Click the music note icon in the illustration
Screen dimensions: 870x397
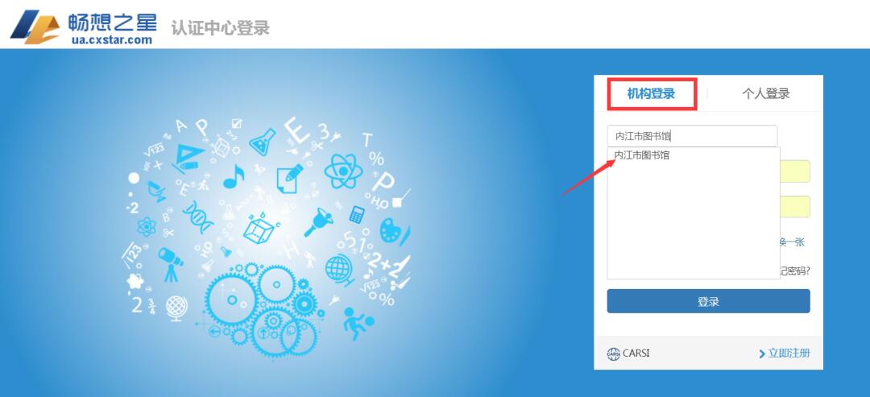[x=234, y=176]
